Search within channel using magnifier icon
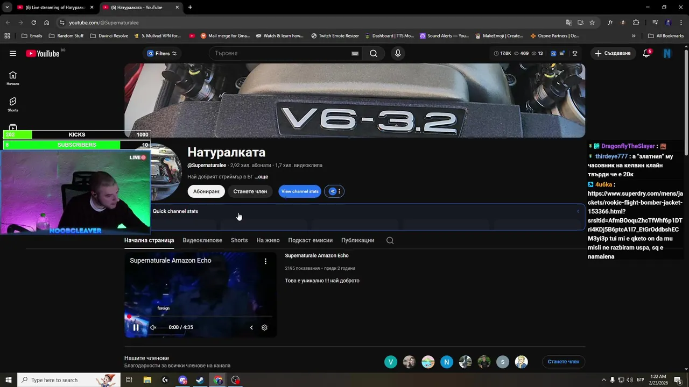This screenshot has height=387, width=689. pos(390,240)
